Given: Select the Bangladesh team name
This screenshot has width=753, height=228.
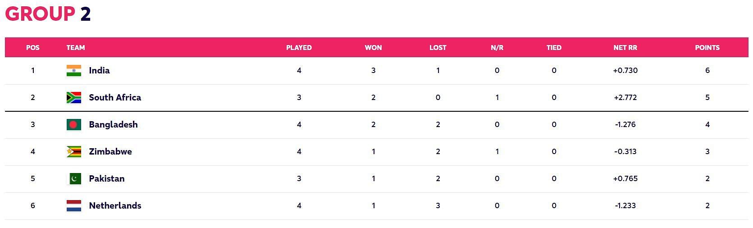Looking at the screenshot, I should [x=113, y=124].
